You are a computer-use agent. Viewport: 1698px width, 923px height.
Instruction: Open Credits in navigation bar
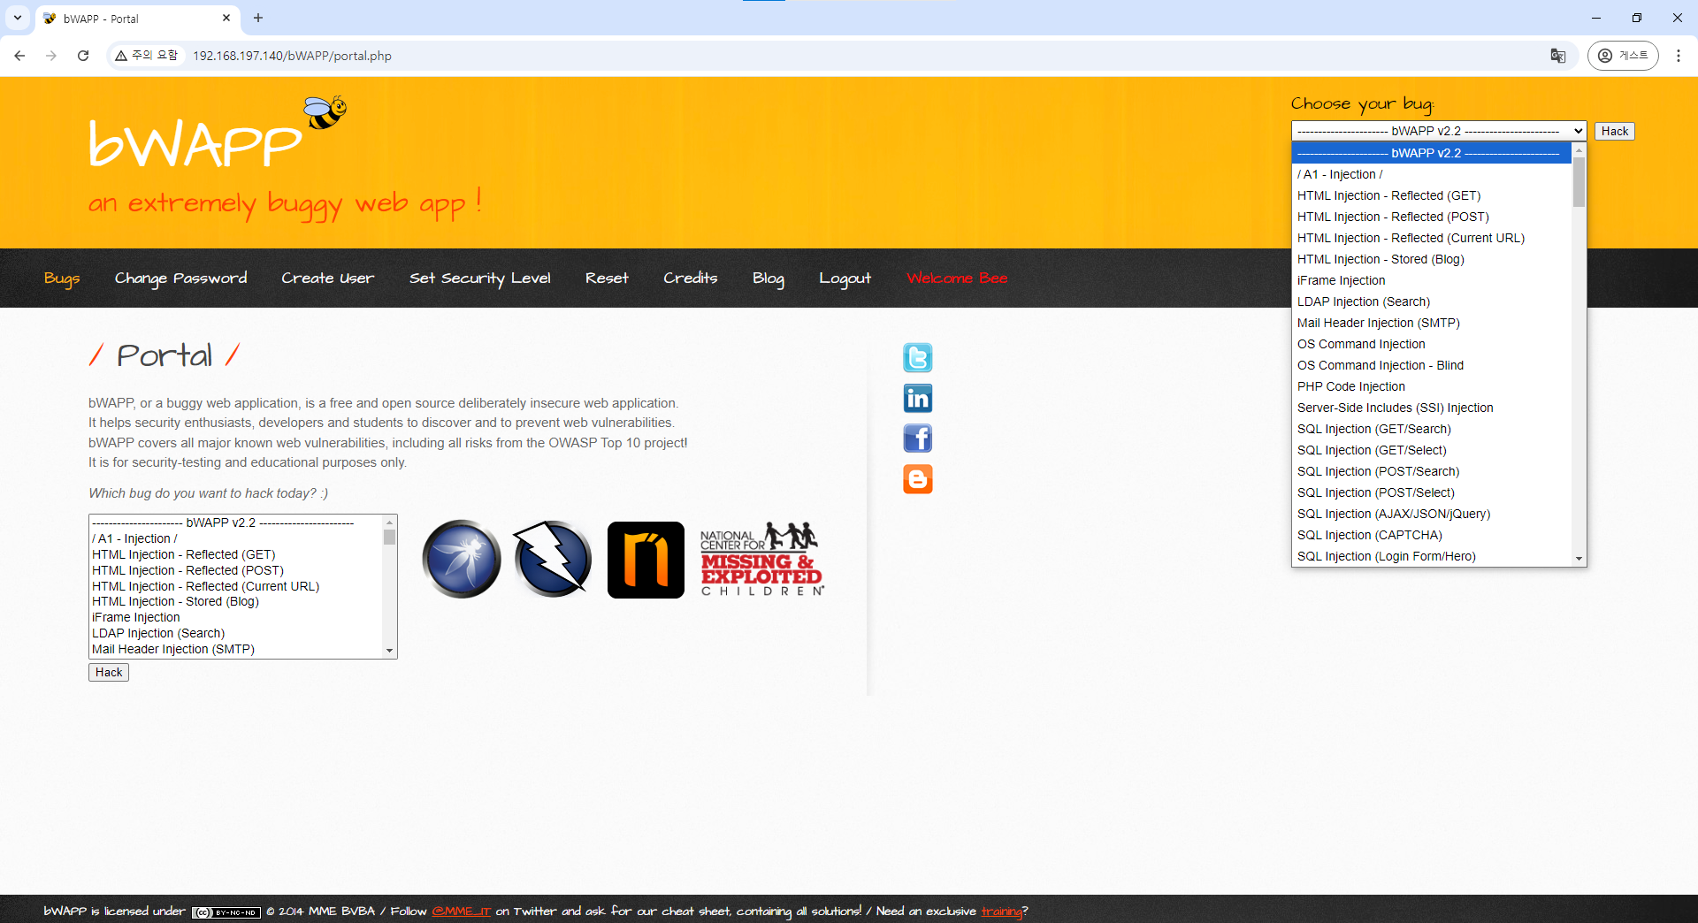coord(690,278)
